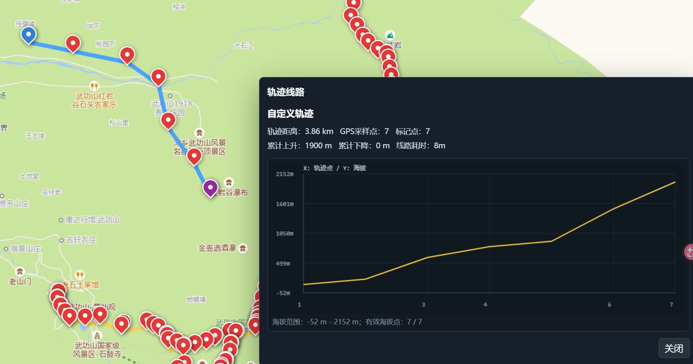Click the 累计下降: 0 m statistic
The height and width of the screenshot is (364, 693).
coord(364,146)
